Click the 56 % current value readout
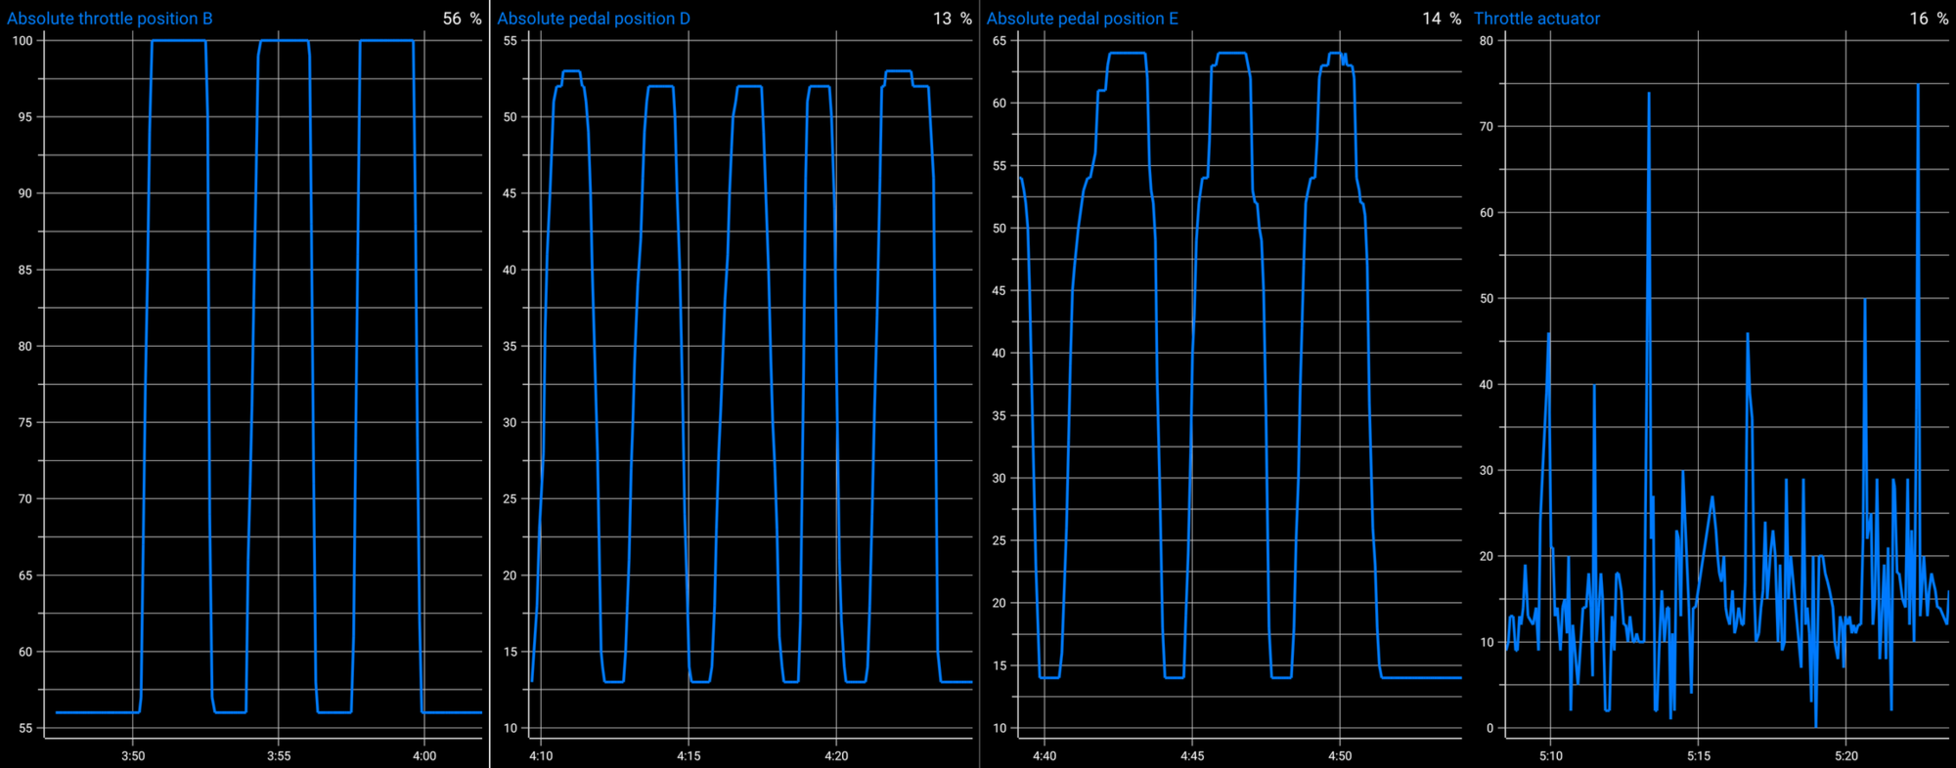 [x=462, y=19]
